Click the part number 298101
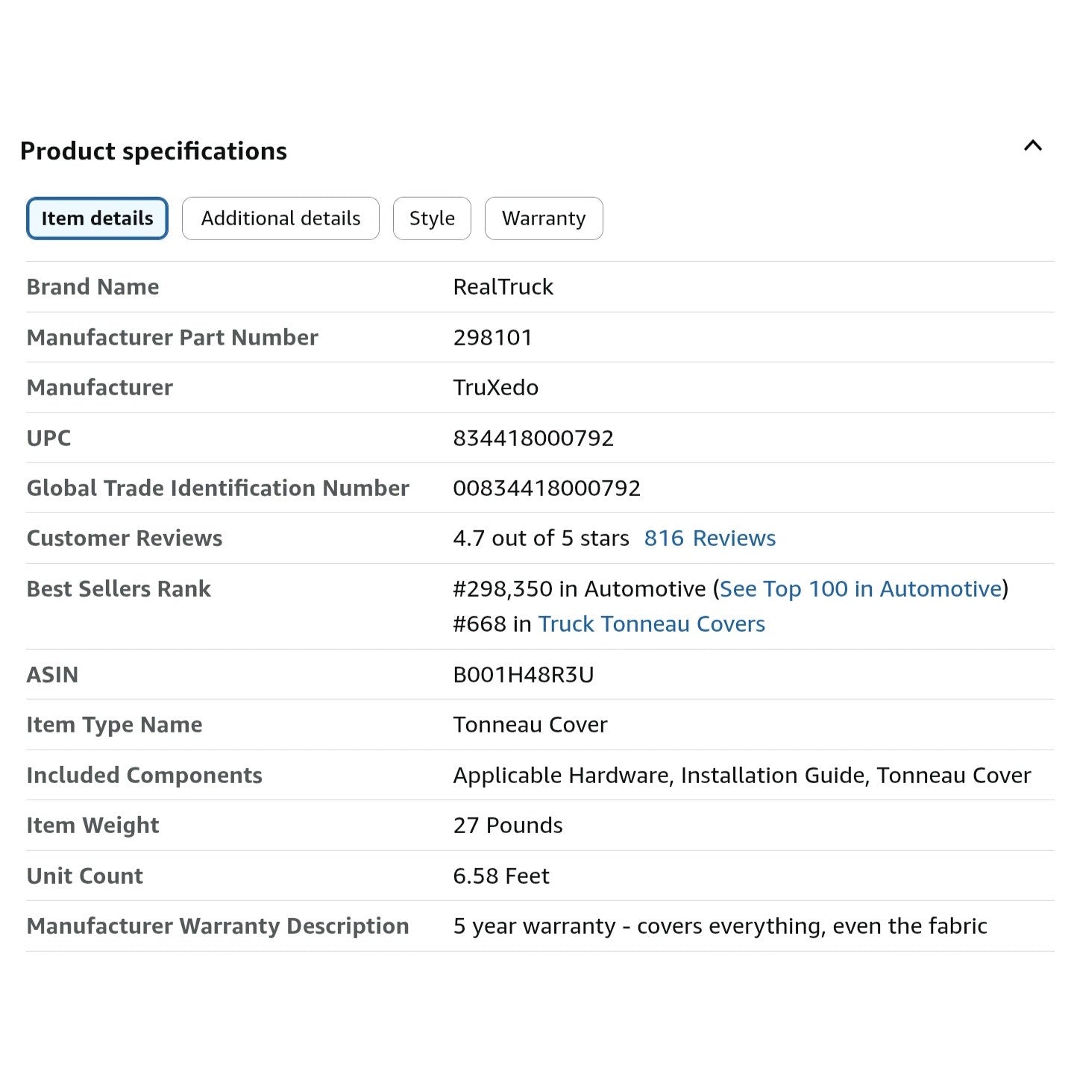This screenshot has height=1074, width=1074. (x=492, y=338)
